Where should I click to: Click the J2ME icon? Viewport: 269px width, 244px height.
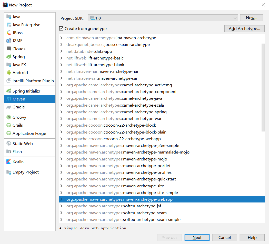click(9, 41)
